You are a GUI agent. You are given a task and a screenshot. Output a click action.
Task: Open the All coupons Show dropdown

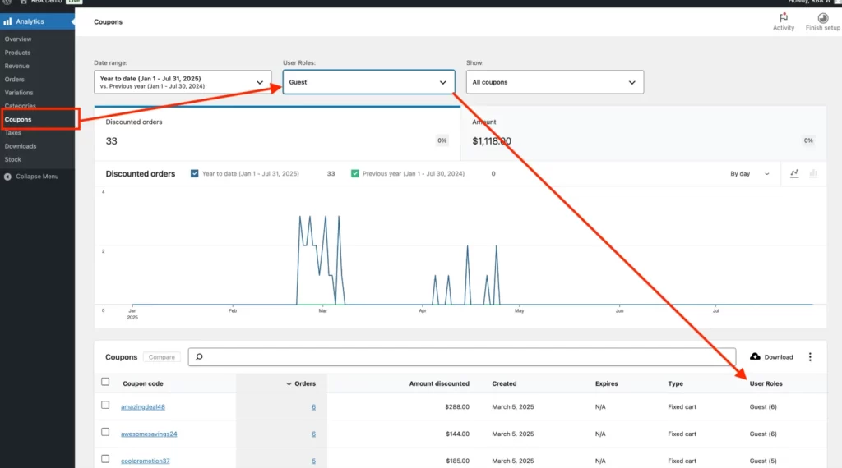tap(554, 82)
